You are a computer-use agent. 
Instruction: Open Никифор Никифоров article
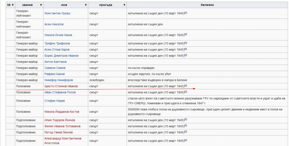59,80
